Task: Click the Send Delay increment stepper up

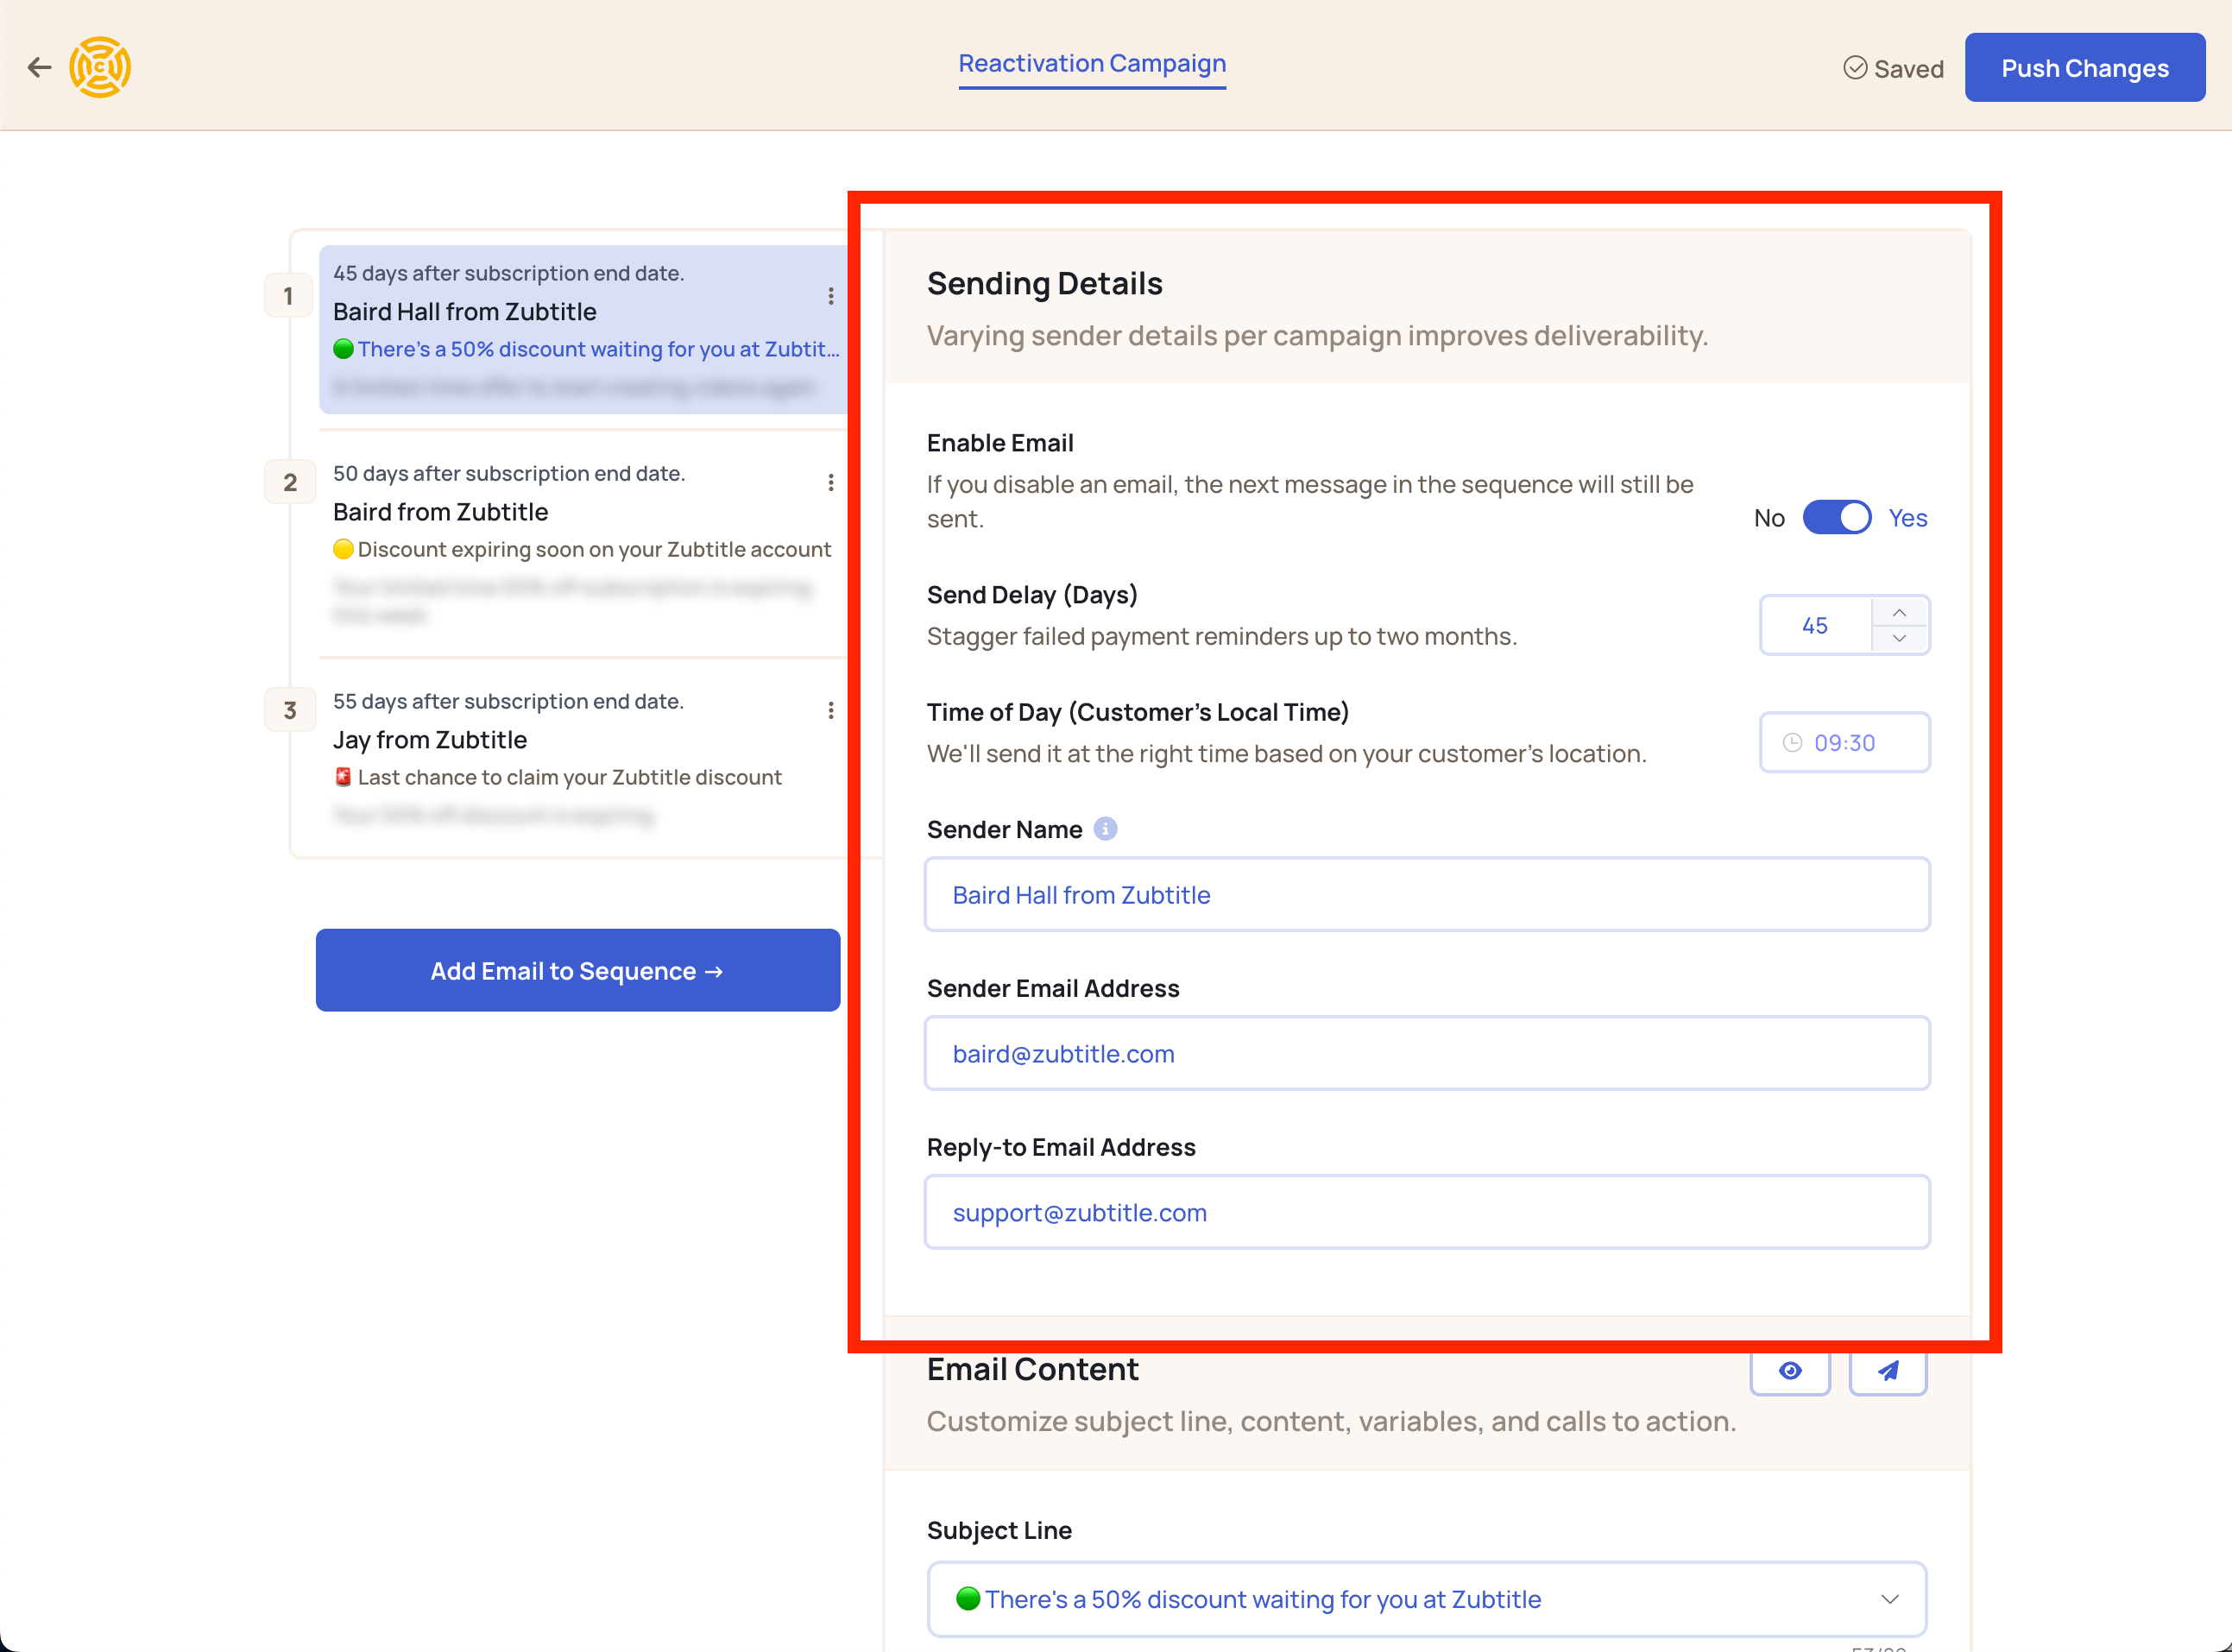Action: 1901,613
